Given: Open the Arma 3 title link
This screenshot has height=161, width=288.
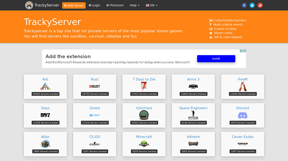Looking at the screenshot, I should 193,79.
